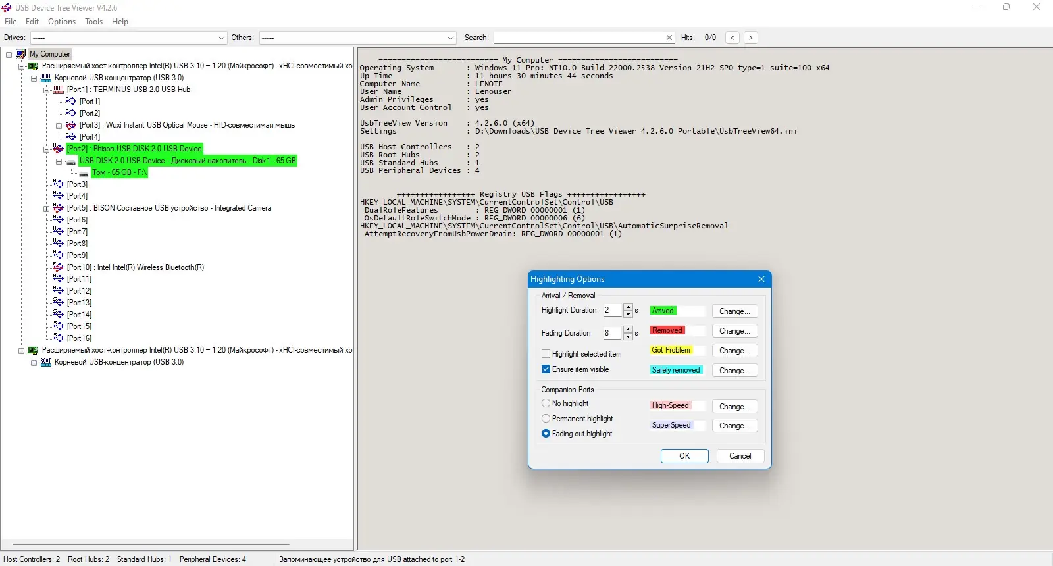This screenshot has width=1053, height=566.
Task: Click the port icon for Port2 under TERMINUS hub
Action: (x=71, y=113)
